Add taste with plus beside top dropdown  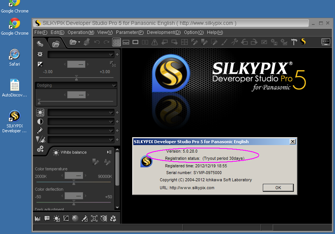coord(117,55)
